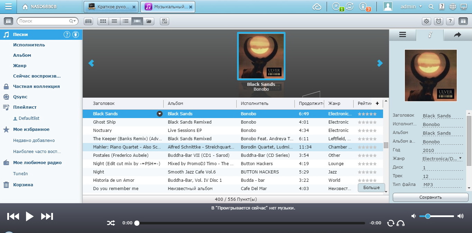Toggle the left sidebar panel
Image resolution: width=472 pixels, height=233 pixels.
[9, 21]
